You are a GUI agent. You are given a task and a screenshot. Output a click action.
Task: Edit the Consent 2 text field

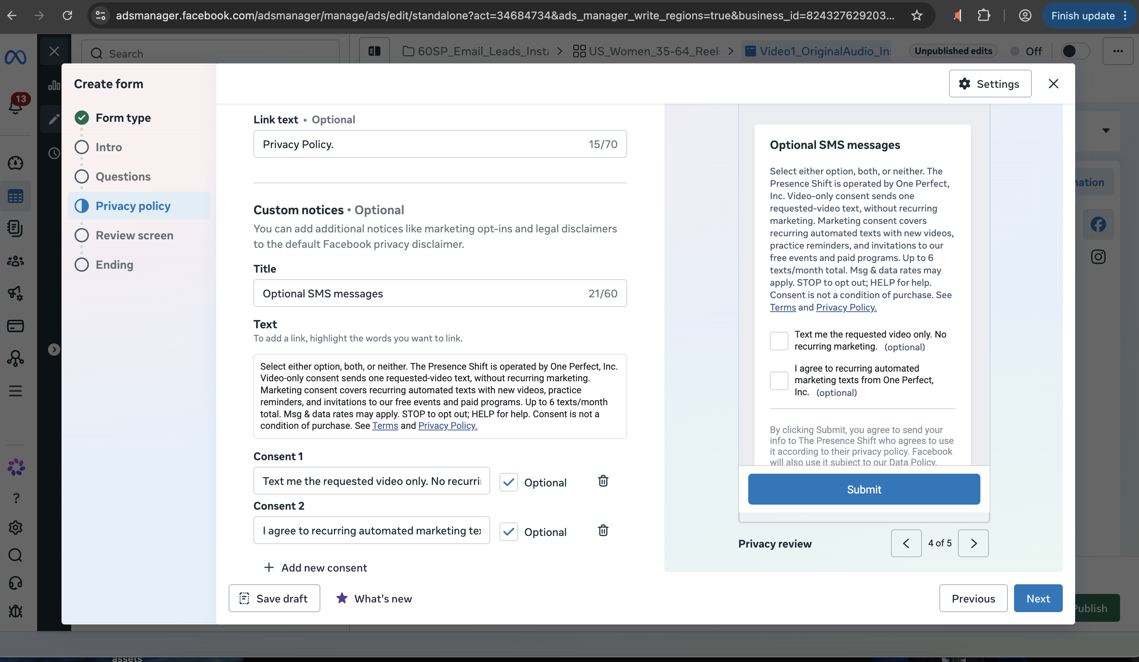click(371, 530)
